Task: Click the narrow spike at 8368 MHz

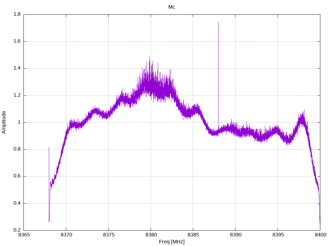Action: pos(49,147)
